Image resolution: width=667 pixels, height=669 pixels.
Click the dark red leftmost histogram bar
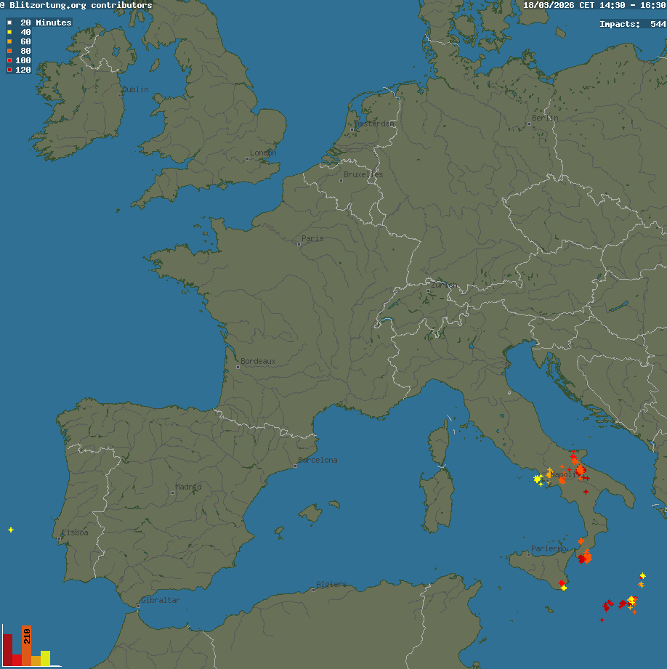tap(7, 650)
